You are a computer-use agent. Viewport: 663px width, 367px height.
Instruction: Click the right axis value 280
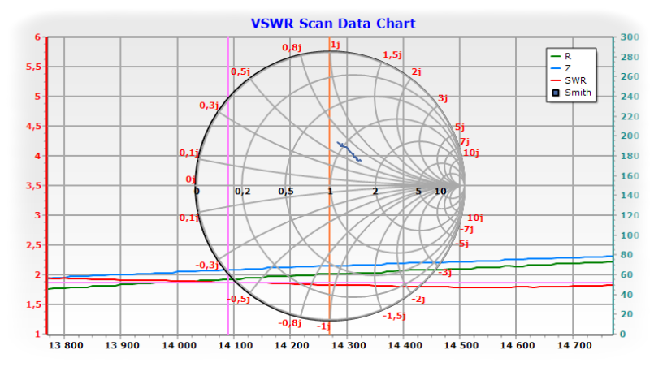[630, 57]
